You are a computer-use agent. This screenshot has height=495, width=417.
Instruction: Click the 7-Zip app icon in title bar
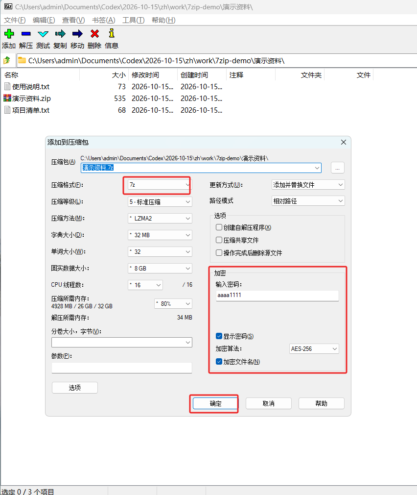[8, 7]
